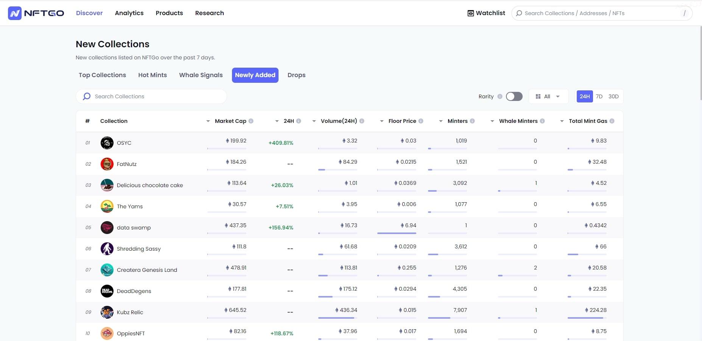Open the Analytics menu

click(x=129, y=13)
